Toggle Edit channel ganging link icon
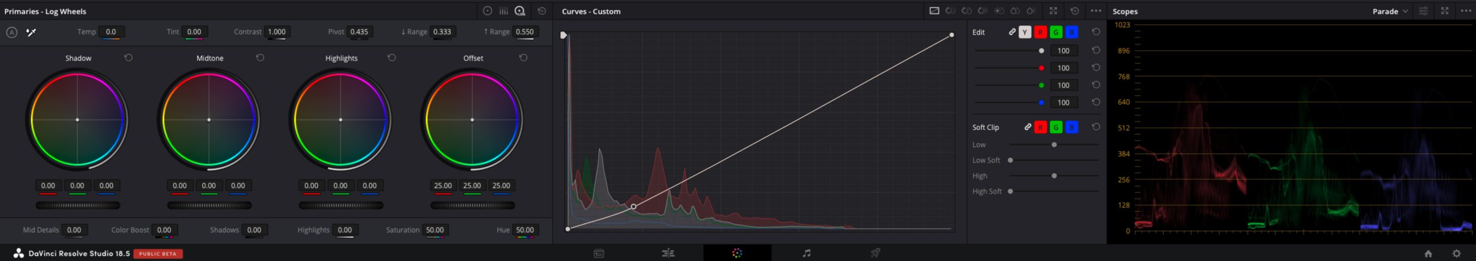Image resolution: width=1476 pixels, height=261 pixels. coord(1012,32)
